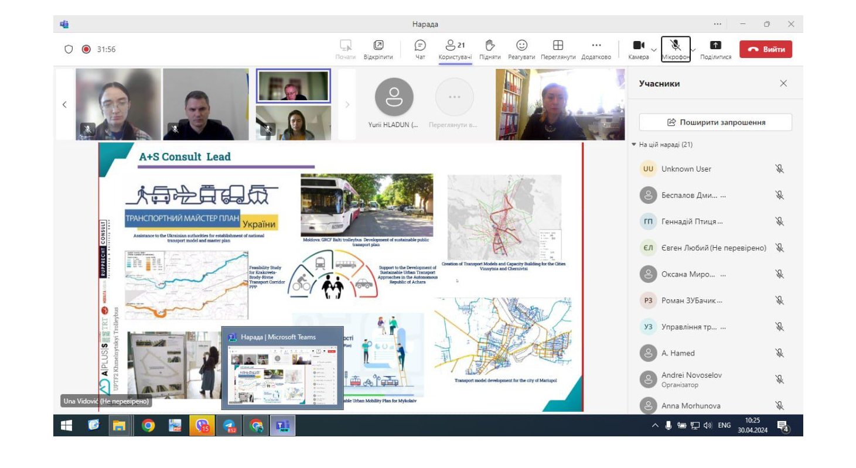Open Додатково more actions menu

click(596, 49)
